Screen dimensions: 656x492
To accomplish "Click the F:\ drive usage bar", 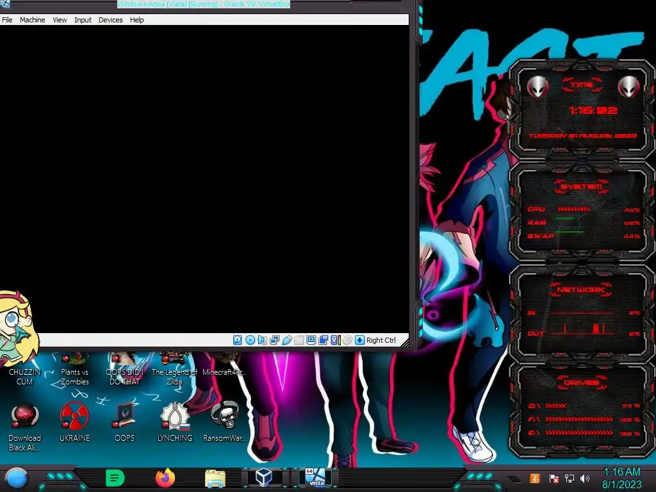I will (x=579, y=419).
